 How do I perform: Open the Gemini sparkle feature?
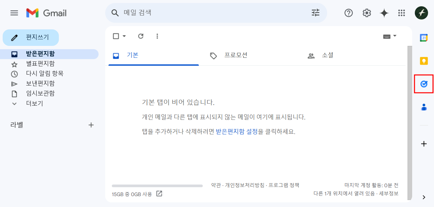(x=384, y=13)
